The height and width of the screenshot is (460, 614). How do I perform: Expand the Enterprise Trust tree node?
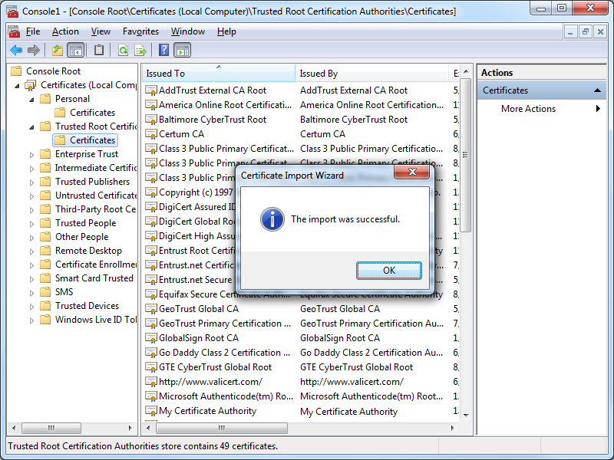(32, 154)
